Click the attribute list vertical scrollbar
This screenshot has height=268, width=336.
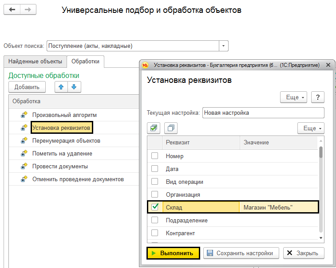click(x=321, y=186)
